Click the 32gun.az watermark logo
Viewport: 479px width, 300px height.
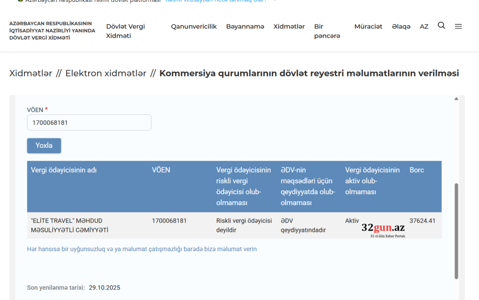click(383, 229)
